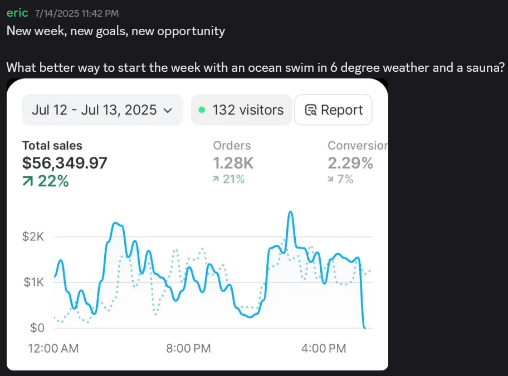Viewport: 508px width, 376px height.
Task: Click the Report icon with magnifying glass
Action: (311, 110)
